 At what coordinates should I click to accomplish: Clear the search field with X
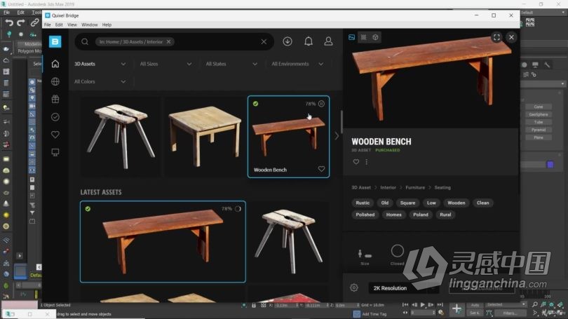click(264, 41)
